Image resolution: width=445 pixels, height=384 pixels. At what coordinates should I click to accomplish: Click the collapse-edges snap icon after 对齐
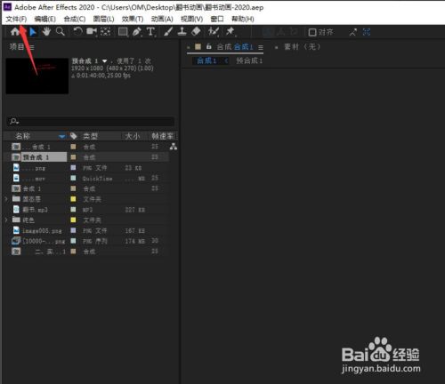point(352,32)
